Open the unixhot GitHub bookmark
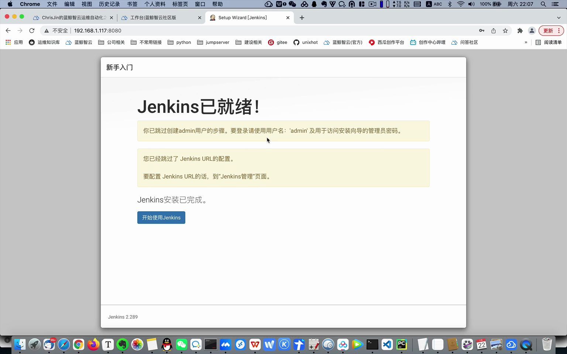 [306, 42]
